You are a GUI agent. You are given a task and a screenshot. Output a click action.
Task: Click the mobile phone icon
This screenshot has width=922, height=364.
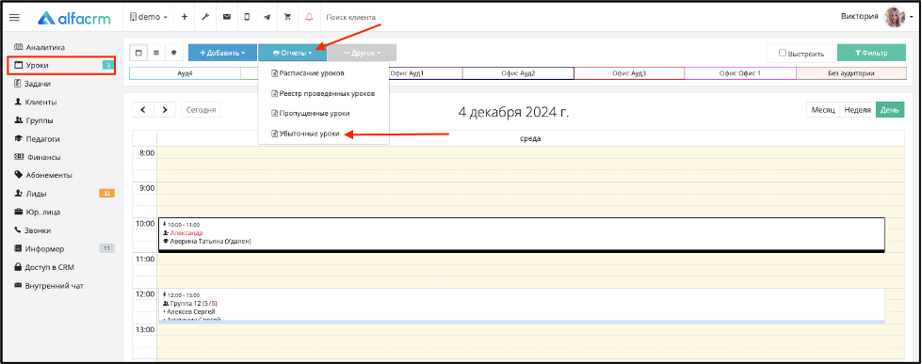coord(247,17)
